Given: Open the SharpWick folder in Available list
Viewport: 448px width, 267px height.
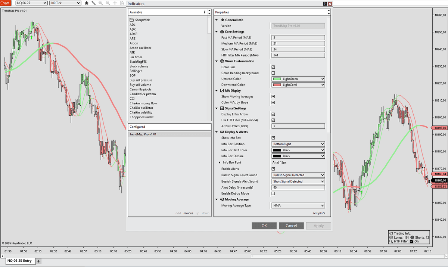Looking at the screenshot, I should click(x=140, y=20).
